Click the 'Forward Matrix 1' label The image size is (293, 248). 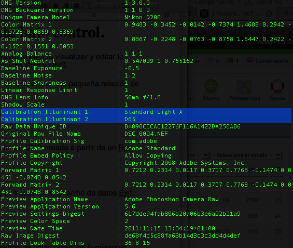30,170
